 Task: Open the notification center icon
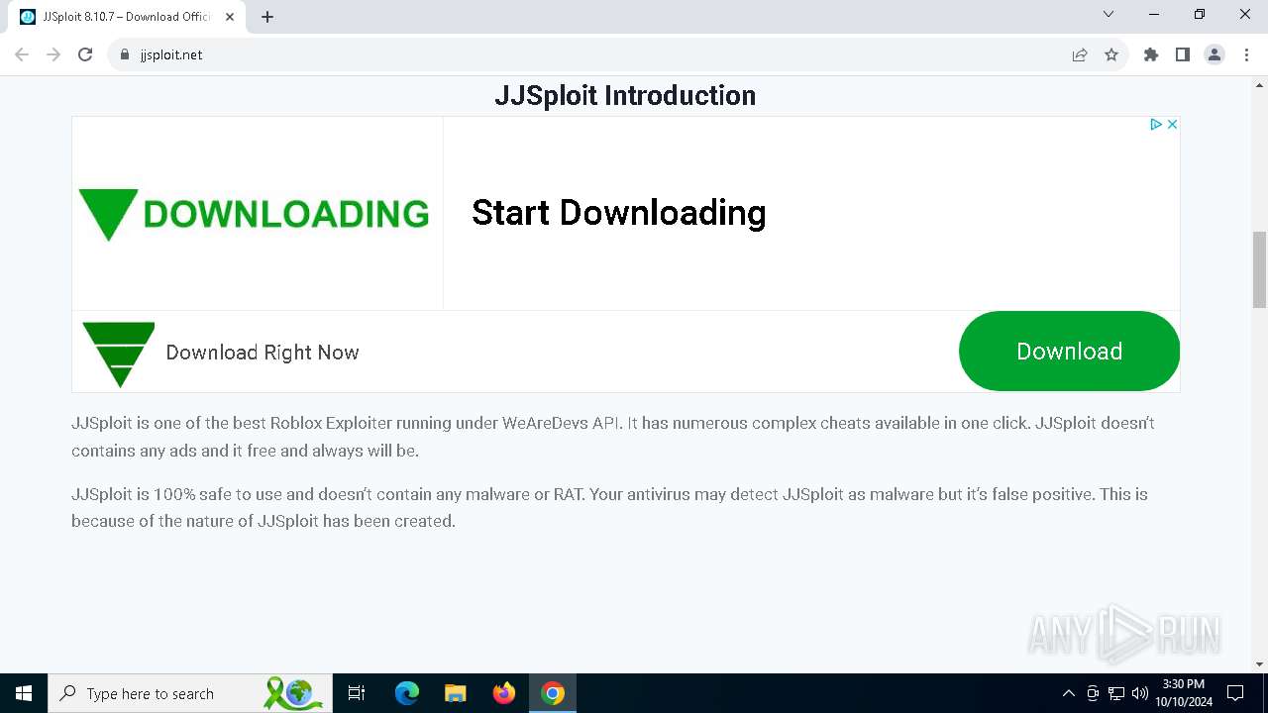coord(1236,693)
